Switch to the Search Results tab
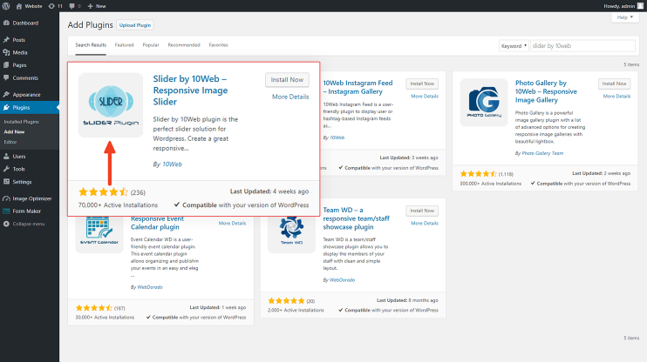Screen dimensions: 647x362 (x=91, y=45)
